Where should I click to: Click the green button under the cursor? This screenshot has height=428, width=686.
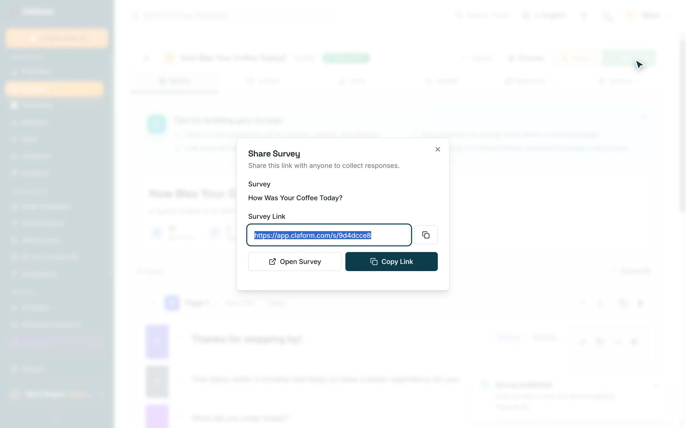point(628,58)
